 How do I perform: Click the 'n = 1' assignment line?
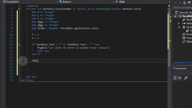(x=35, y=38)
